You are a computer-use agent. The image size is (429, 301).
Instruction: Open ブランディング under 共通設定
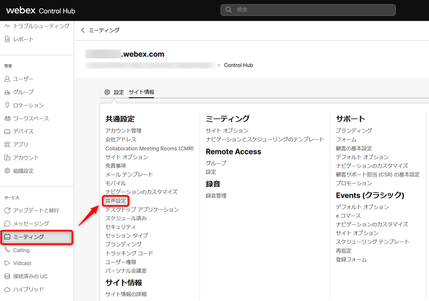point(123,244)
